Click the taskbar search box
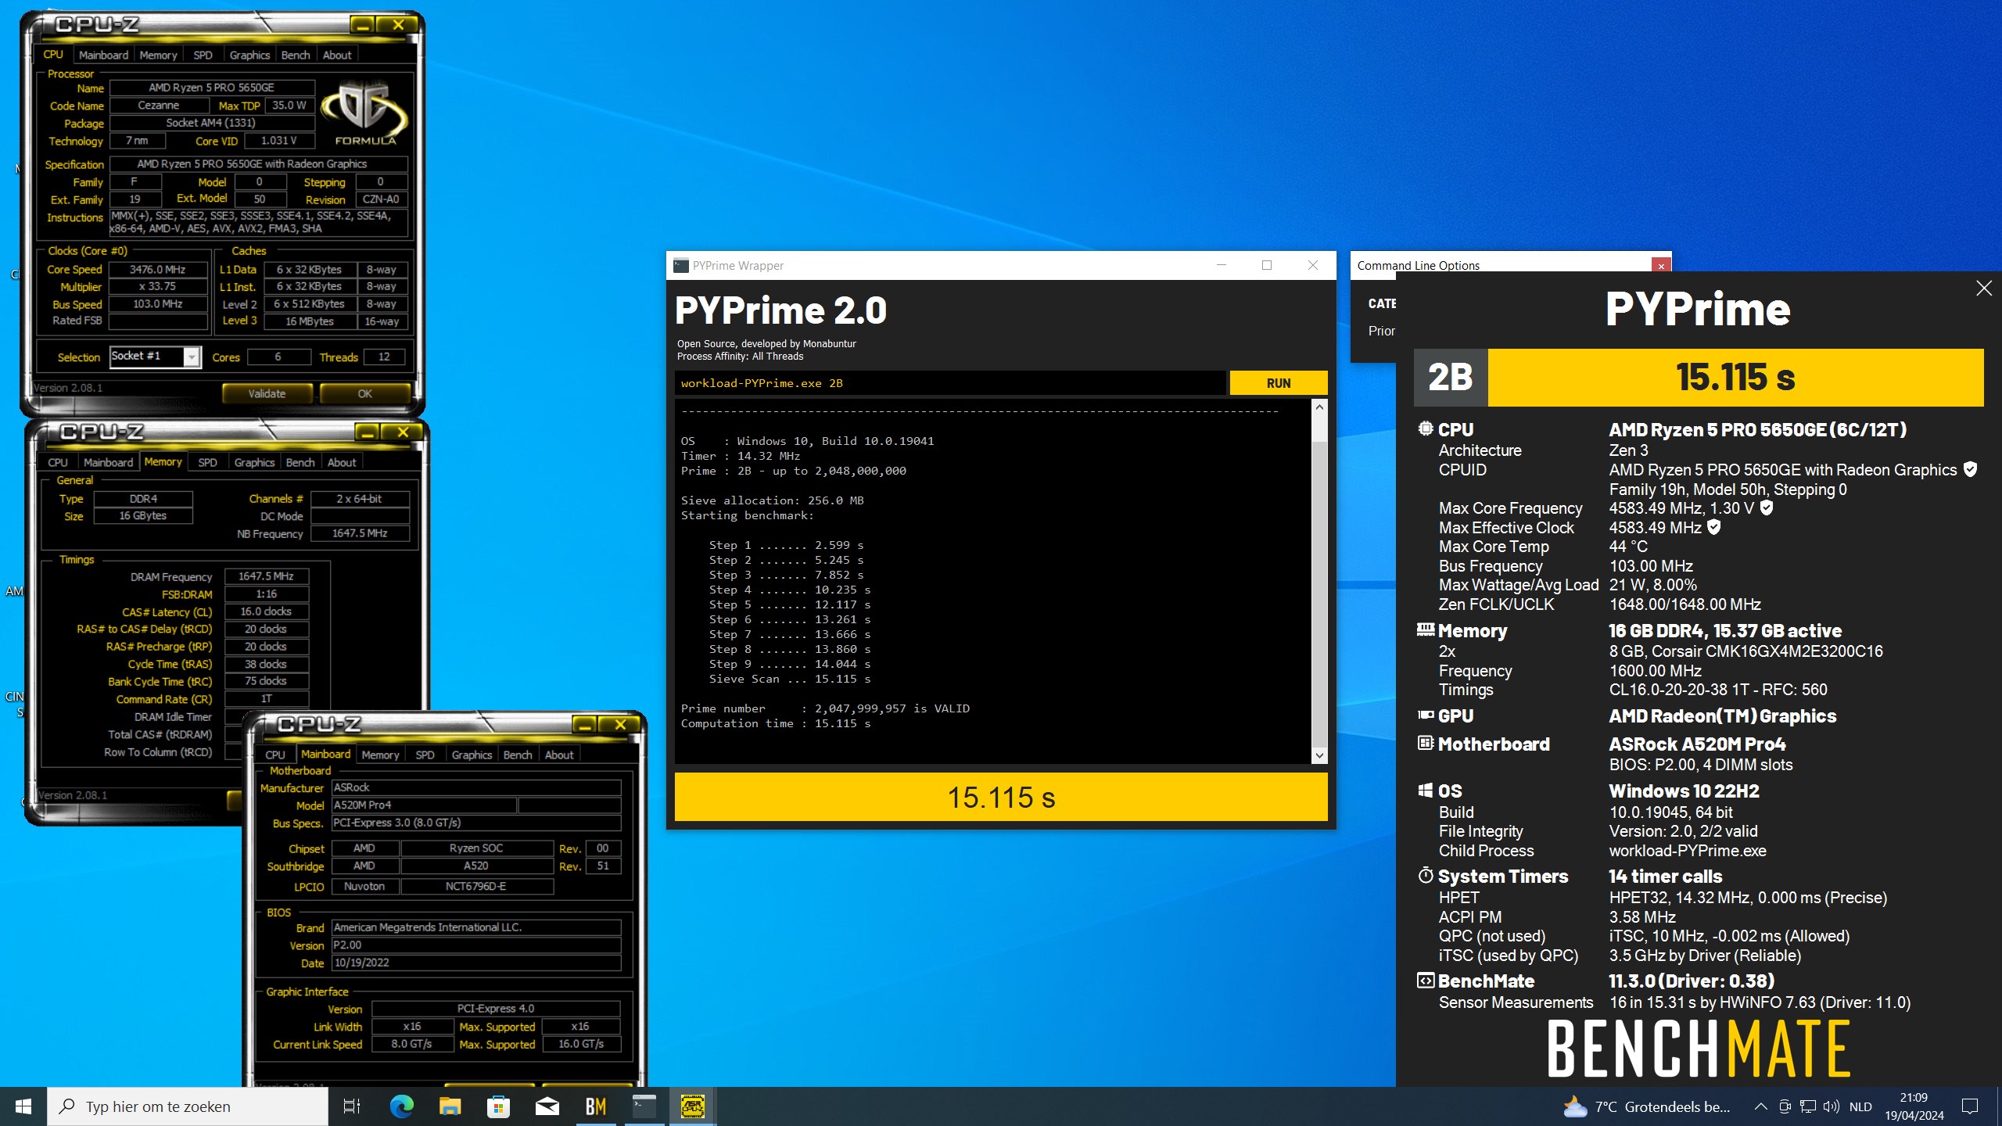Viewport: 2002px width, 1126px height. click(x=188, y=1106)
